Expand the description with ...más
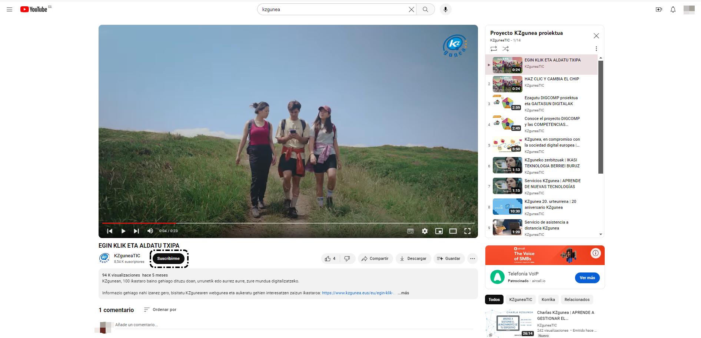 (x=403, y=293)
